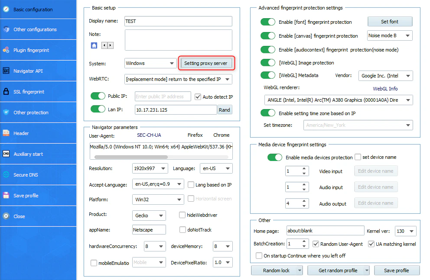Image resolution: width=430 pixels, height=280 pixels.
Task: Click the Set font button
Action: [x=390, y=22]
